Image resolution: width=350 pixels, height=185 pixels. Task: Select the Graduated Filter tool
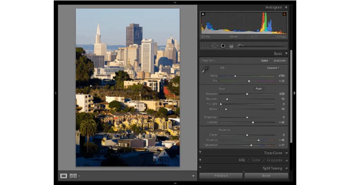(x=230, y=45)
